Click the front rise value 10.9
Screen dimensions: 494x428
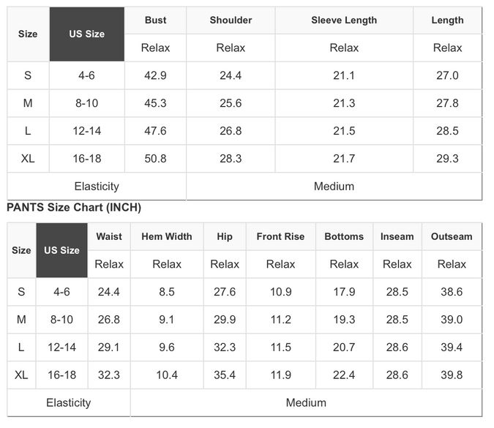pos(280,292)
